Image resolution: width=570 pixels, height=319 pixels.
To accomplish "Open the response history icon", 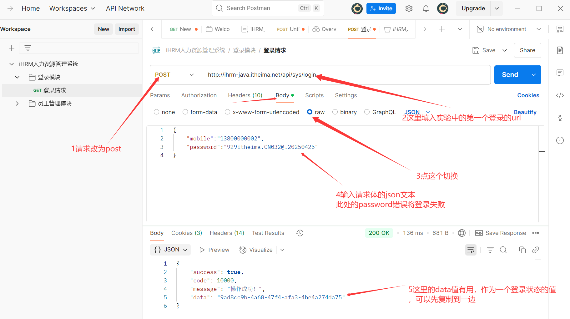I will (x=300, y=233).
